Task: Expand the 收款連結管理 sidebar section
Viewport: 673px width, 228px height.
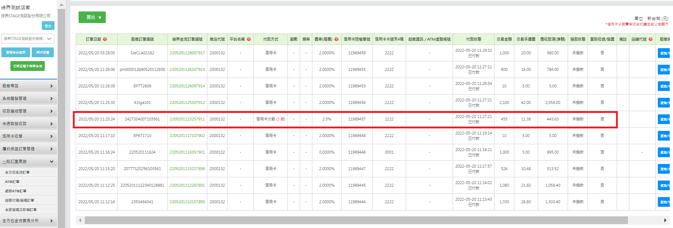Action: (28, 111)
